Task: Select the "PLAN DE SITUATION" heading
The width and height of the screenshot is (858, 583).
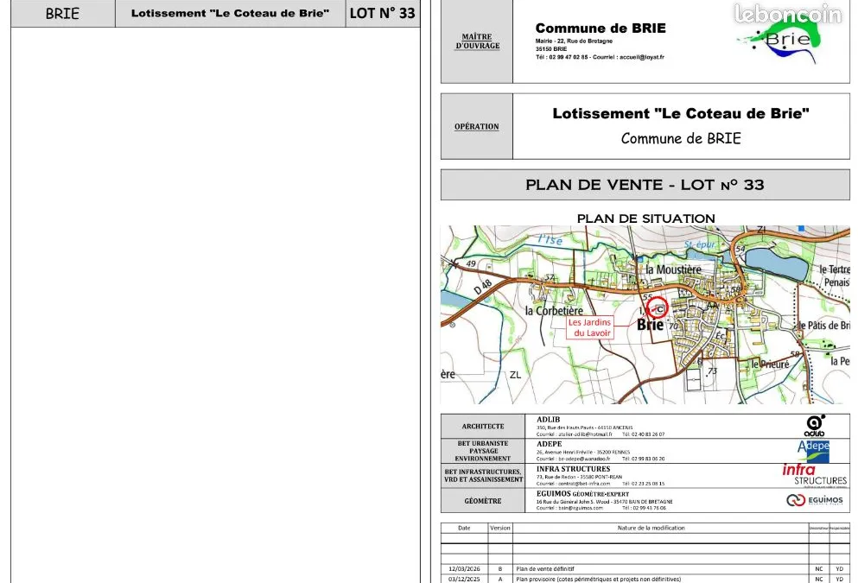Action: (x=645, y=219)
